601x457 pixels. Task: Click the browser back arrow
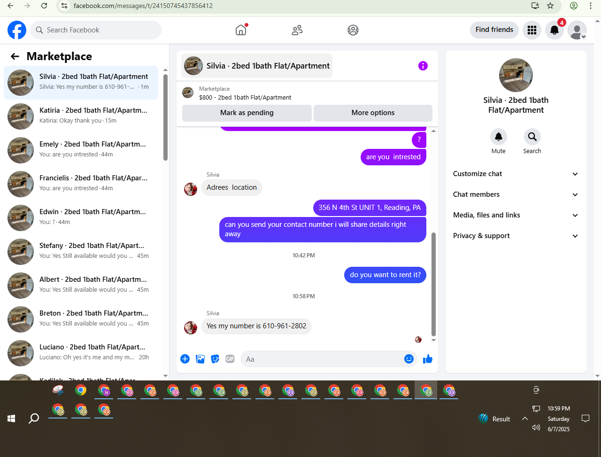click(11, 6)
